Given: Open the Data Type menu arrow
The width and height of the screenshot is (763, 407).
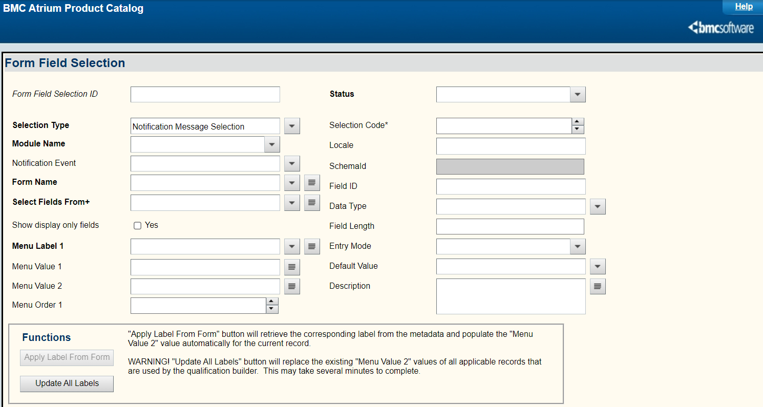Looking at the screenshot, I should pyautogui.click(x=598, y=207).
